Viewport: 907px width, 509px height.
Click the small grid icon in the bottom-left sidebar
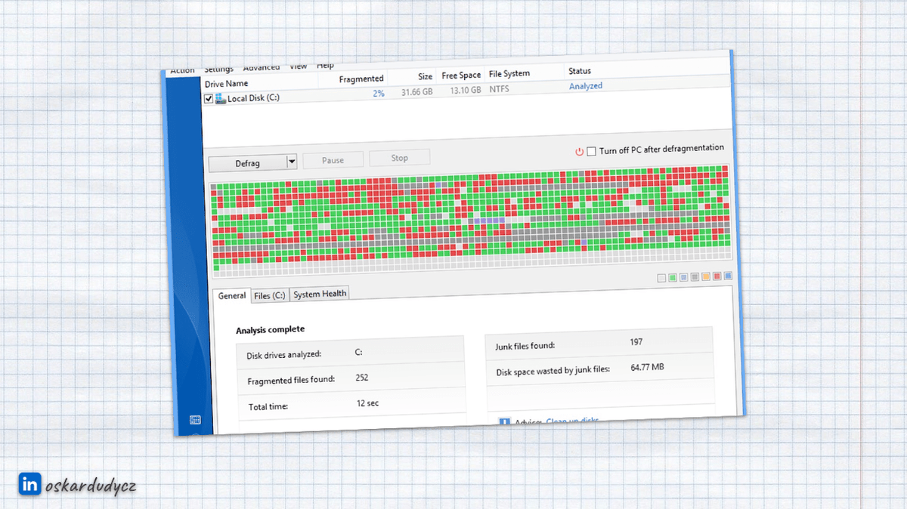195,421
